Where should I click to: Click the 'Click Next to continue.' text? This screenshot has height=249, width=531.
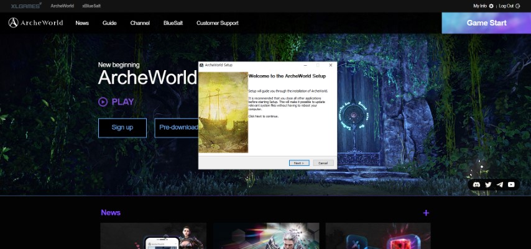pos(264,116)
